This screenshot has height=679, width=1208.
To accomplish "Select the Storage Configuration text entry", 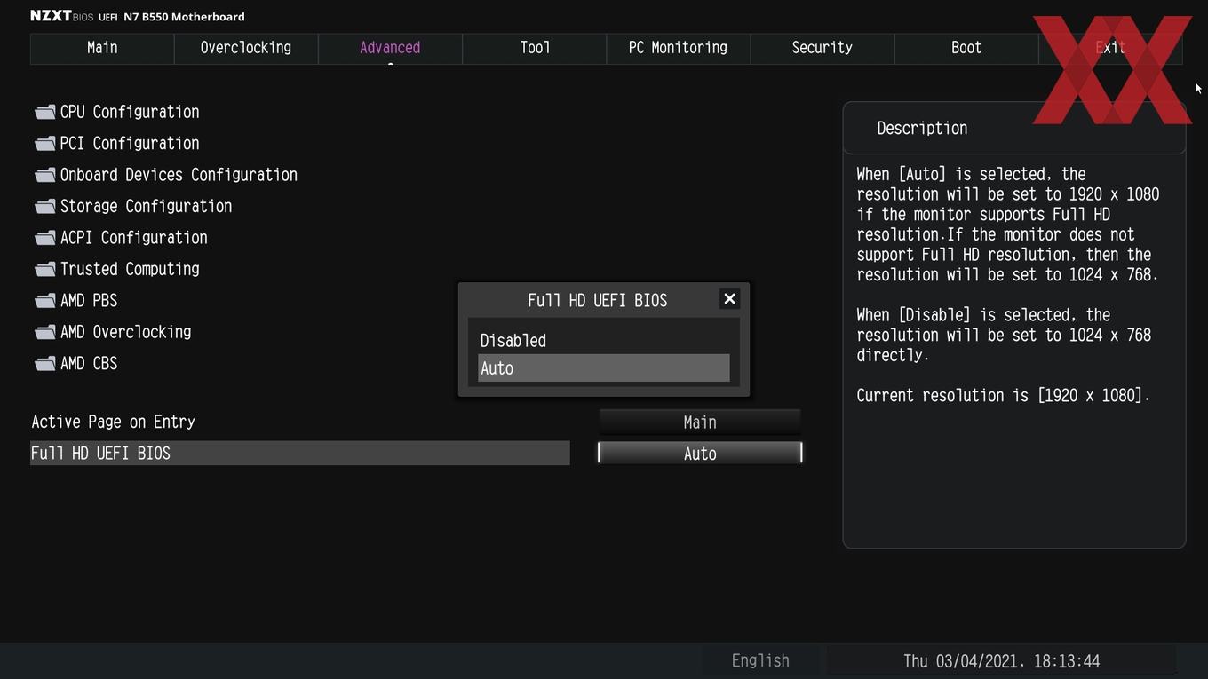I will tap(146, 207).
